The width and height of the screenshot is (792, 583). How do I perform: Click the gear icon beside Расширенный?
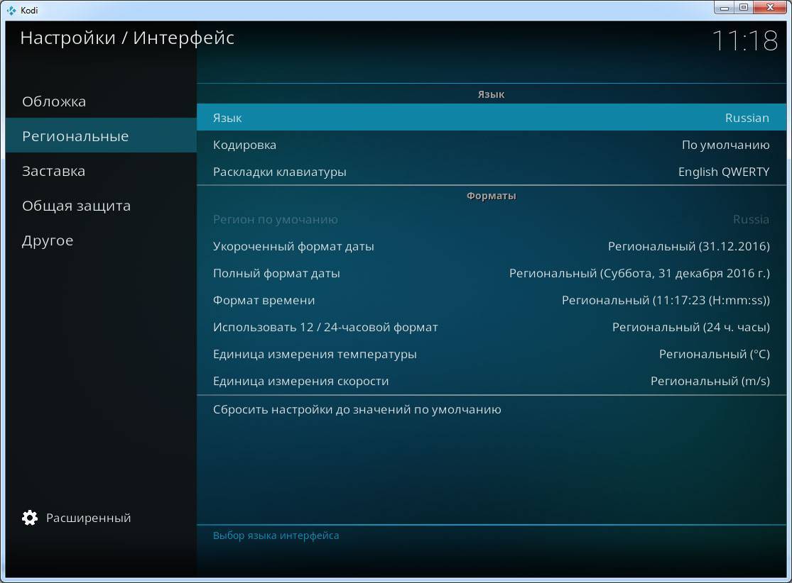[x=30, y=518]
